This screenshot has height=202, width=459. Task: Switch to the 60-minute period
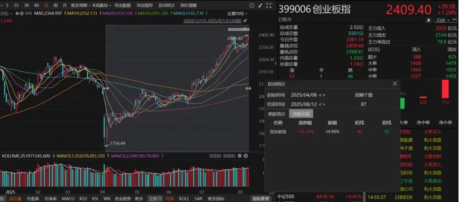[36, 6]
